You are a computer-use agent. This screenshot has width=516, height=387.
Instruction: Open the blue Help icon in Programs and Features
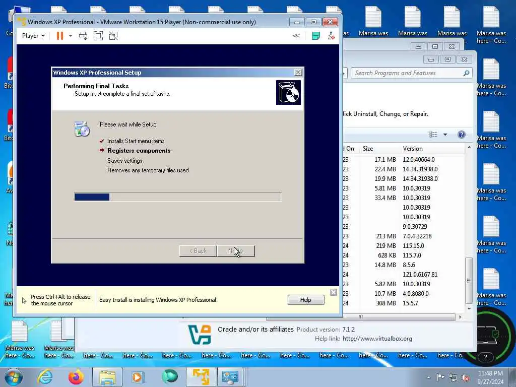tap(462, 134)
